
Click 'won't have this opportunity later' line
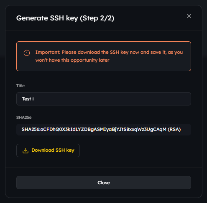tap(72, 60)
